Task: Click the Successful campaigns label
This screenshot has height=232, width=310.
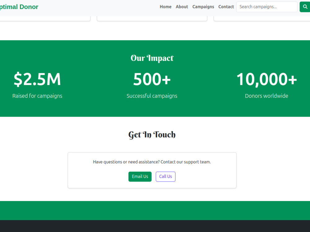Action: 152,96
